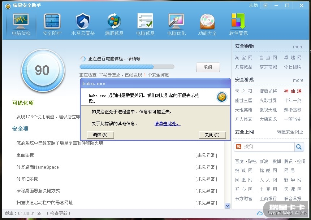Click the 90 health score circle
This screenshot has width=311, height=220.
[x=43, y=70]
